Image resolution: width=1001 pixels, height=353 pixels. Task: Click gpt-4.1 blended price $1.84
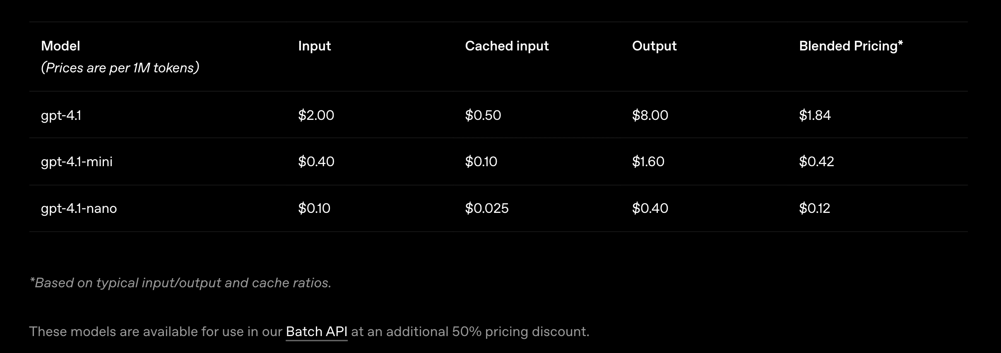tap(815, 115)
